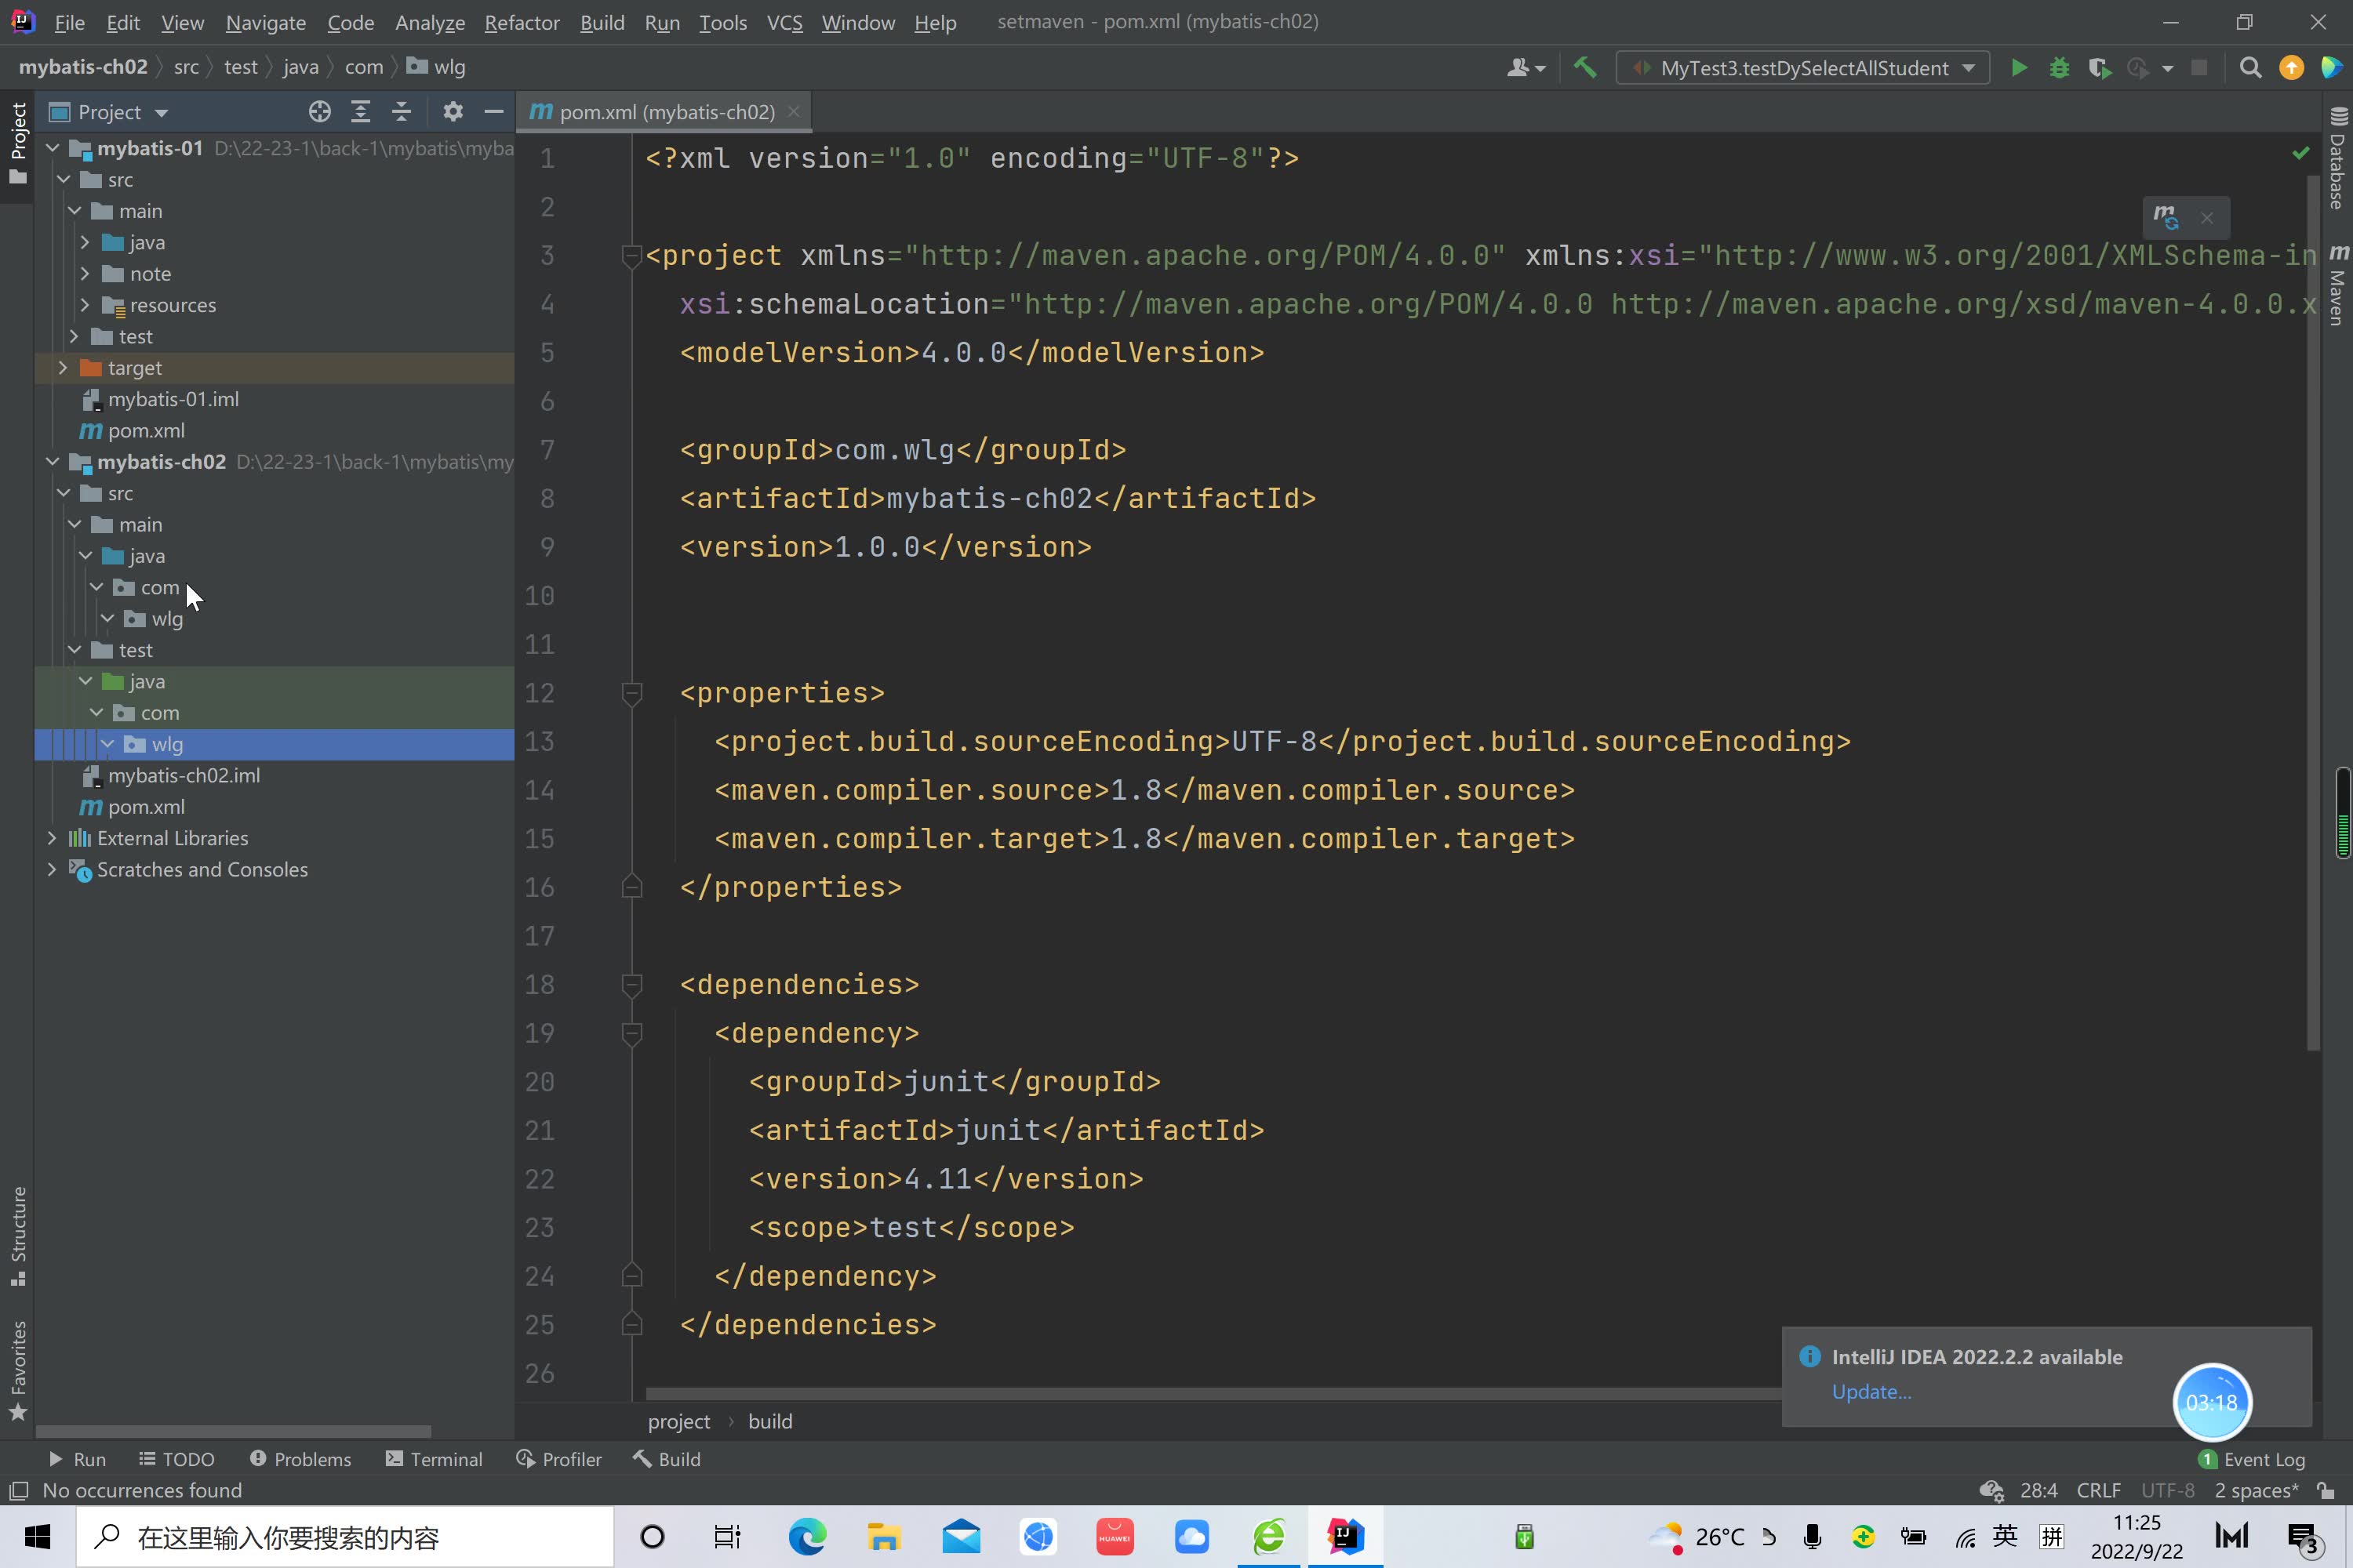Screen dimensions: 2353x1568
Task: Open the Navigate menu
Action: point(265,22)
